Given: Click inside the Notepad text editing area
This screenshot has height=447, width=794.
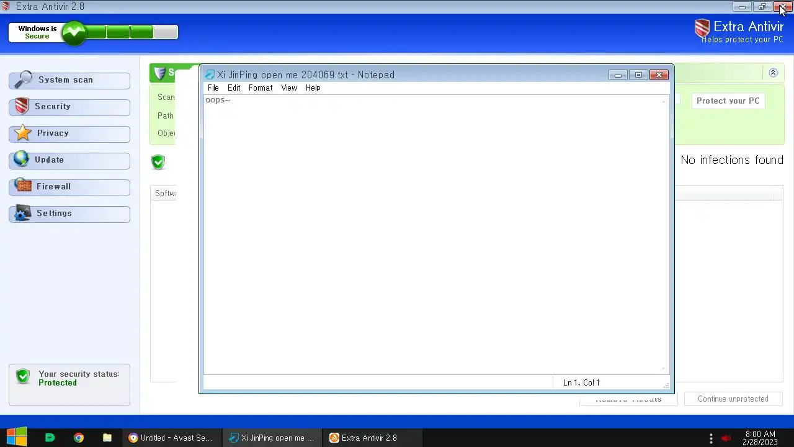Looking at the screenshot, I should coord(432,235).
